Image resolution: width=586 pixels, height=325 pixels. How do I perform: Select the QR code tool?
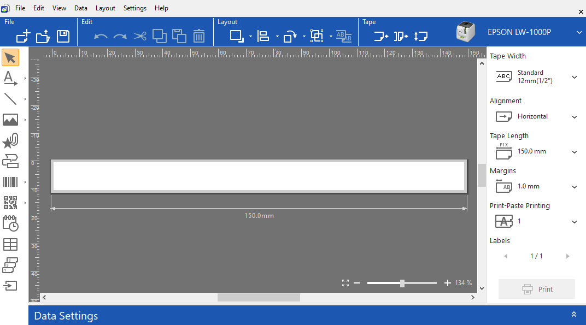(10, 203)
